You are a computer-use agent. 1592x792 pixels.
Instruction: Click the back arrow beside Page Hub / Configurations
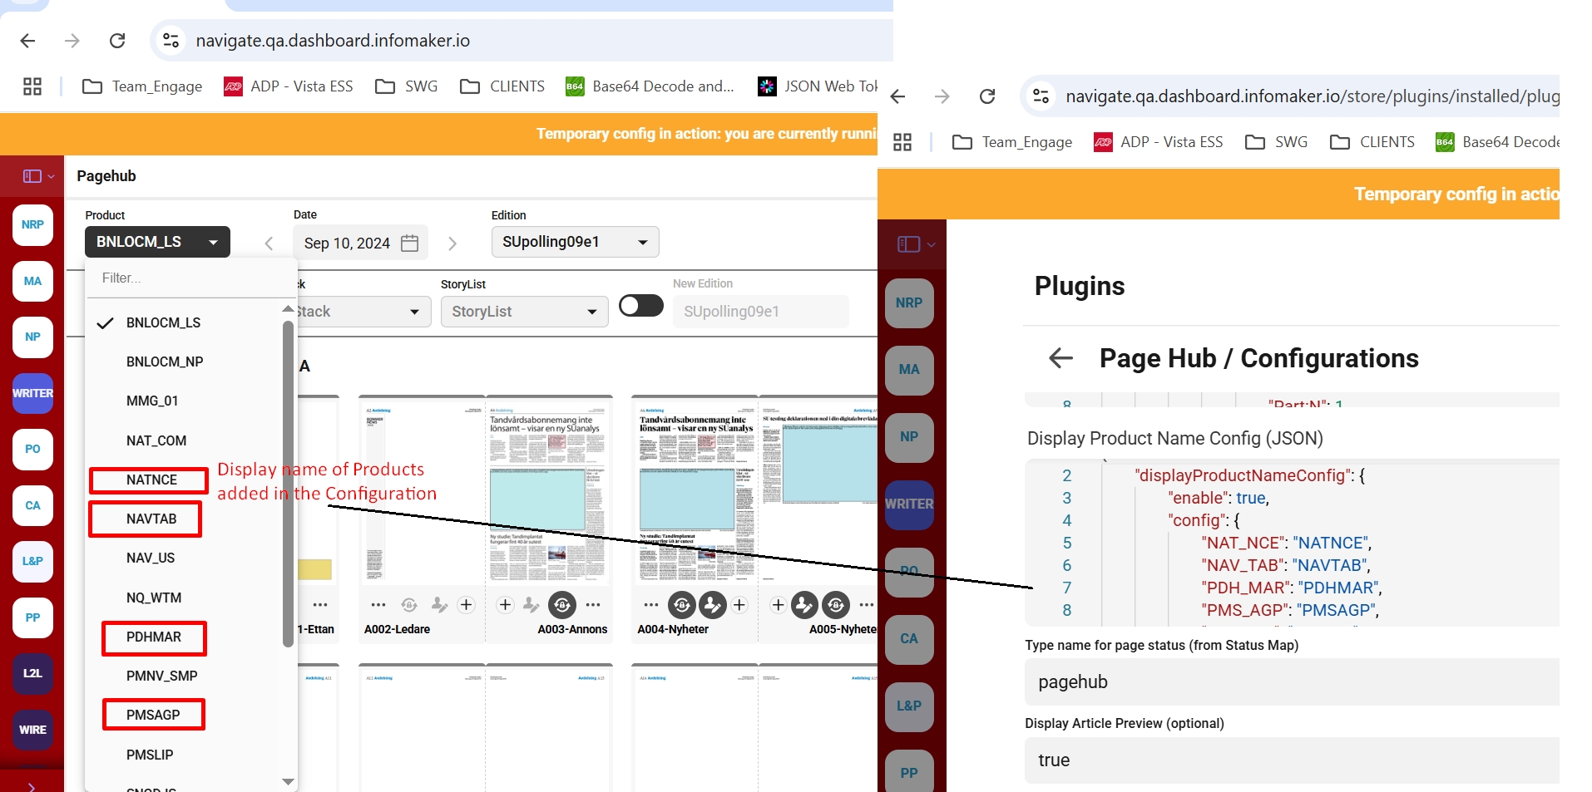(1061, 358)
